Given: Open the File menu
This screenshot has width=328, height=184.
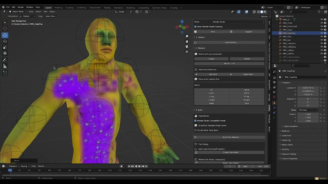Looking at the screenshot, I should (8, 7).
